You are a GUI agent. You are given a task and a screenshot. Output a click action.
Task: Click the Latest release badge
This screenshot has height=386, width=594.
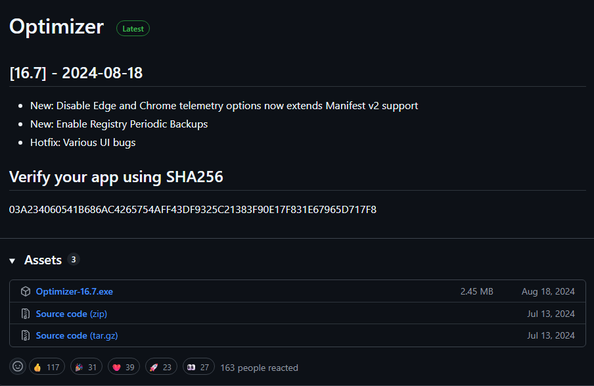click(x=133, y=29)
